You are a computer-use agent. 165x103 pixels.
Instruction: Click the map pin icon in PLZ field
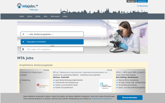click(x=23, y=49)
